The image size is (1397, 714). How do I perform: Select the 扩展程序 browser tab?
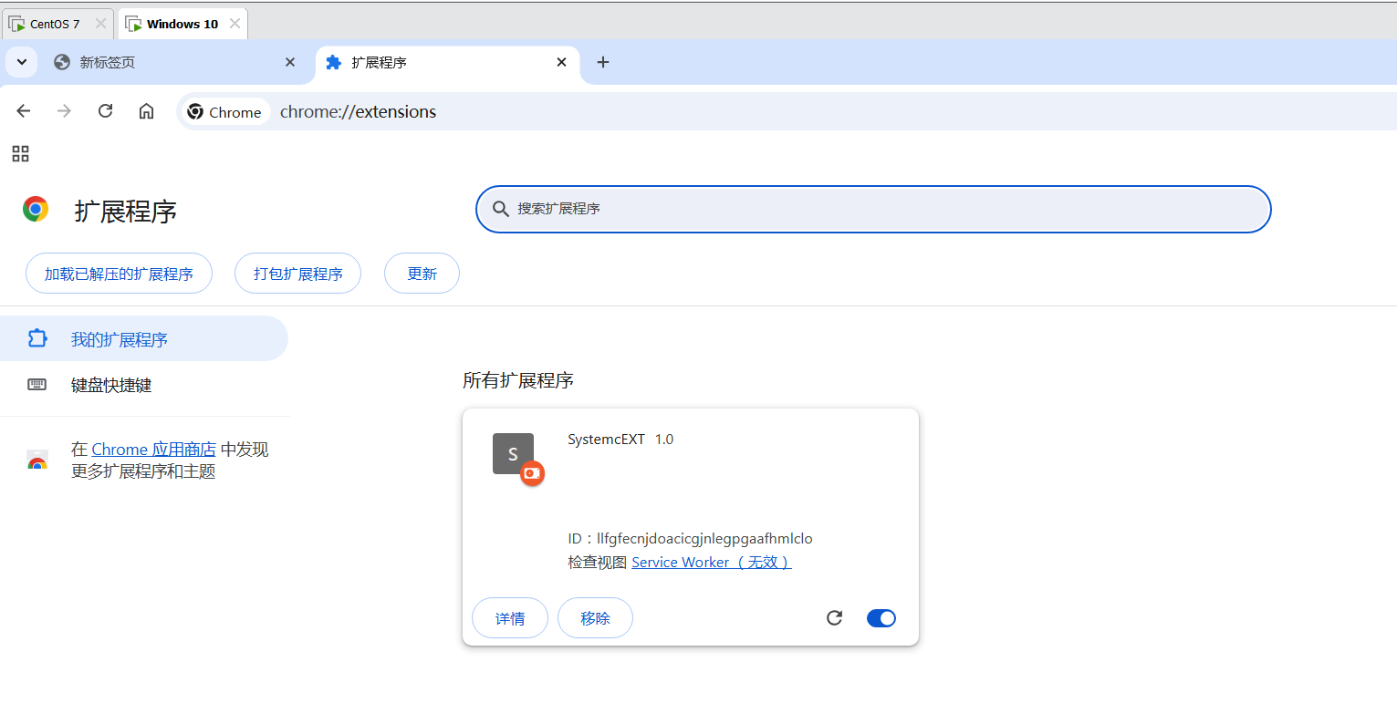447,62
